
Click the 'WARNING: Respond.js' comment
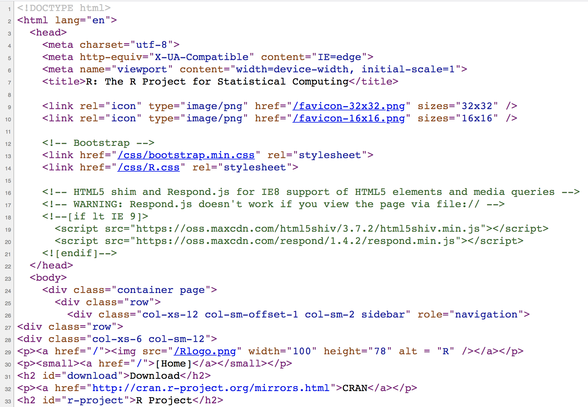[x=273, y=204]
